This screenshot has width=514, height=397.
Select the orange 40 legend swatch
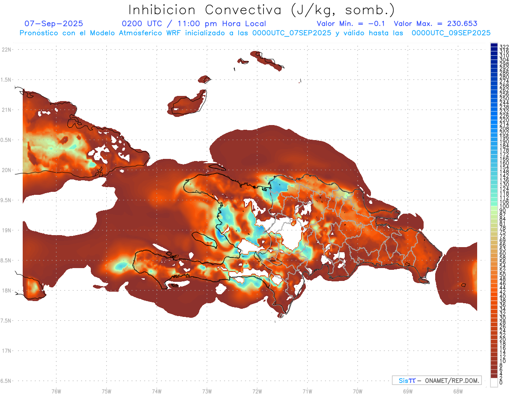coord(494,297)
